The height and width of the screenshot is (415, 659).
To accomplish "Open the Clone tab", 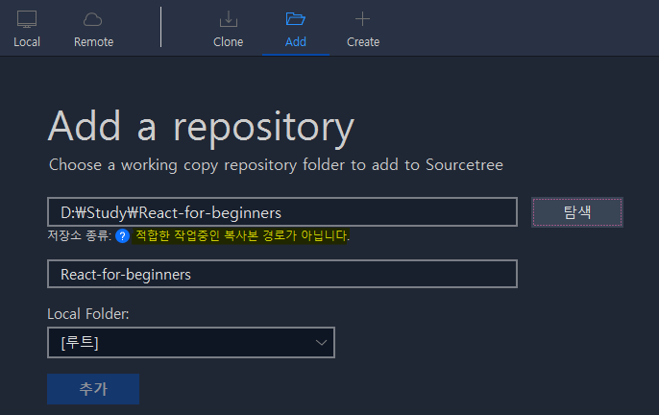I will (x=229, y=29).
